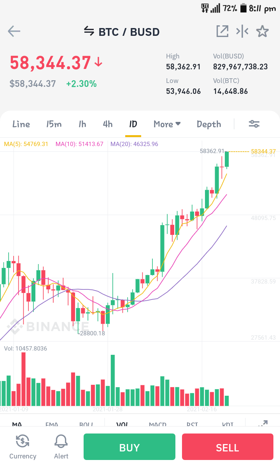Screen dimensions: 280x467
Task: Switch to Line chart view
Action: click(x=21, y=124)
